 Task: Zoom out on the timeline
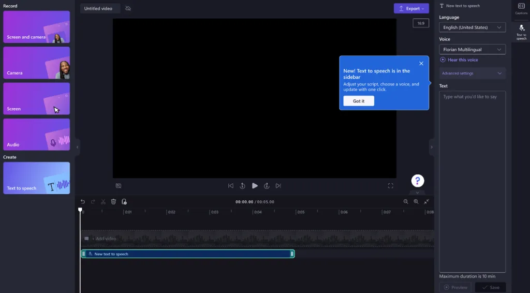point(406,202)
